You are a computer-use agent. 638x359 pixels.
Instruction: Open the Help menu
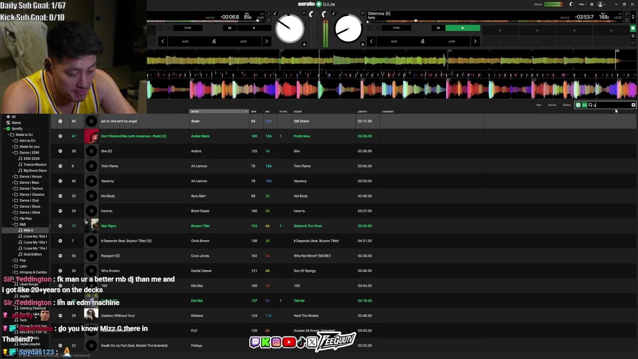pyautogui.click(x=582, y=4)
